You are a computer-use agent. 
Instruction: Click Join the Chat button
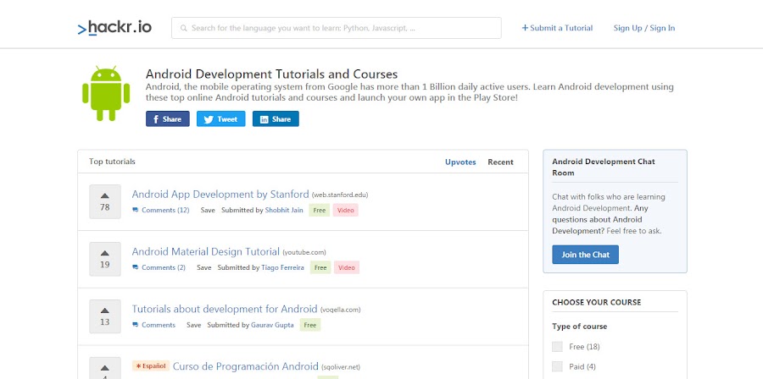[x=585, y=255]
